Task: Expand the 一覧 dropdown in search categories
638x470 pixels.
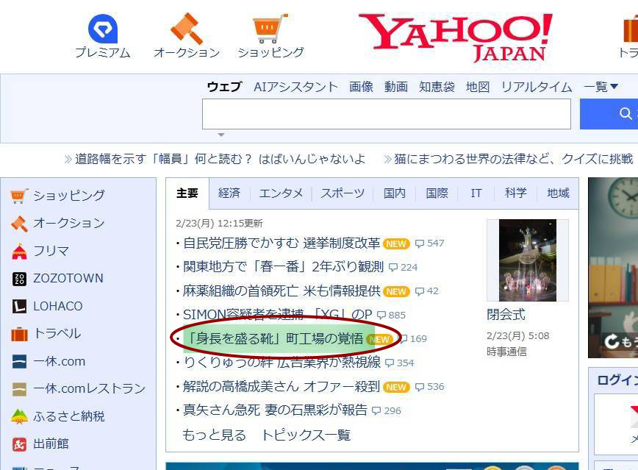Action: point(601,87)
